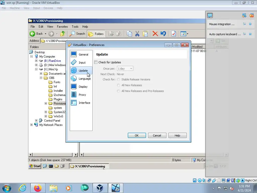The image size is (257, 193).
Task: Select Stable Release Versions radio button
Action: click(118, 79)
